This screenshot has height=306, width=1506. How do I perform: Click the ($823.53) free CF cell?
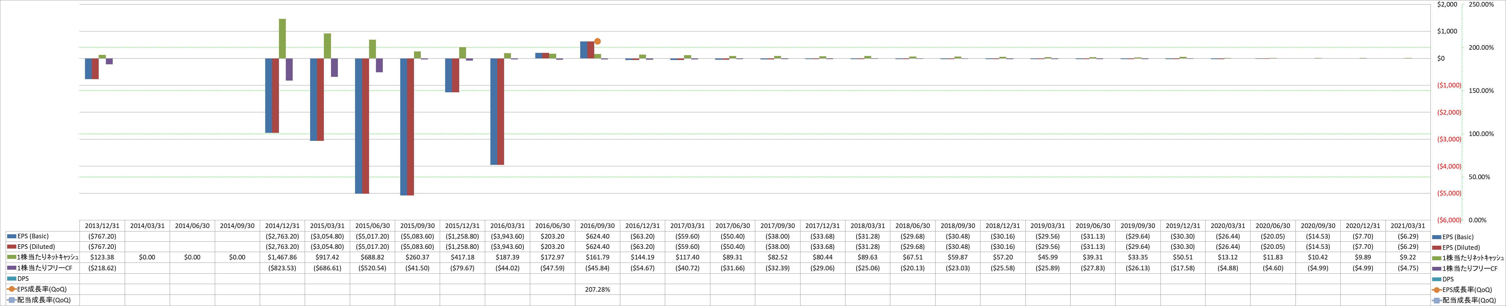coord(282,268)
